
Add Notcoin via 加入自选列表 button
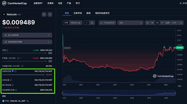click(27, 35)
